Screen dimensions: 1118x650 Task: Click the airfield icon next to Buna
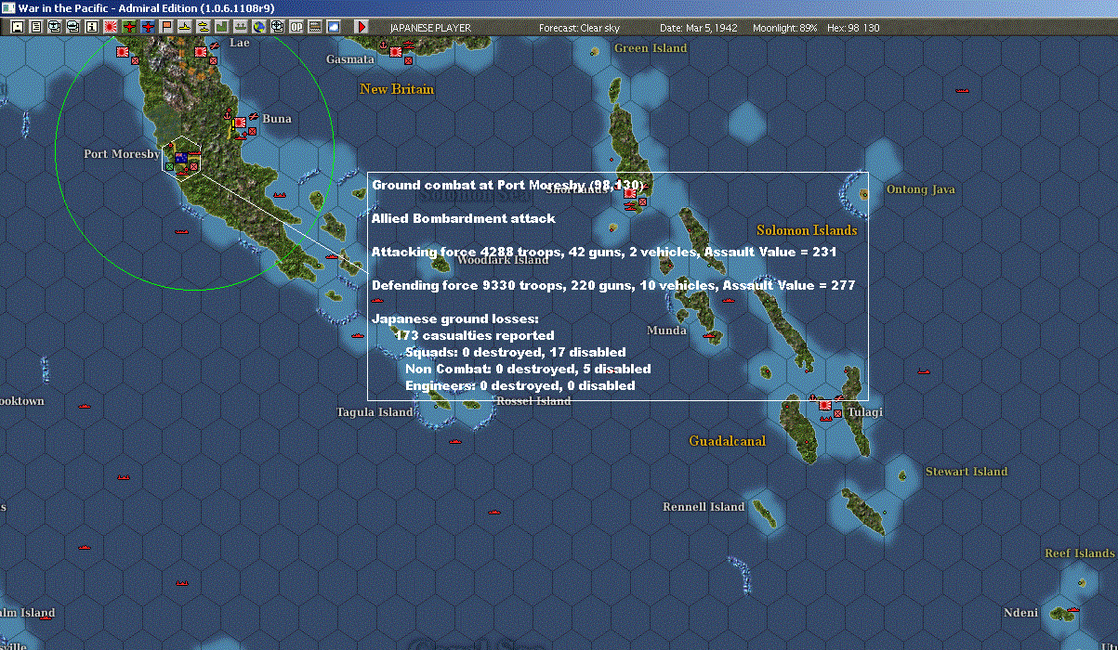(x=254, y=116)
